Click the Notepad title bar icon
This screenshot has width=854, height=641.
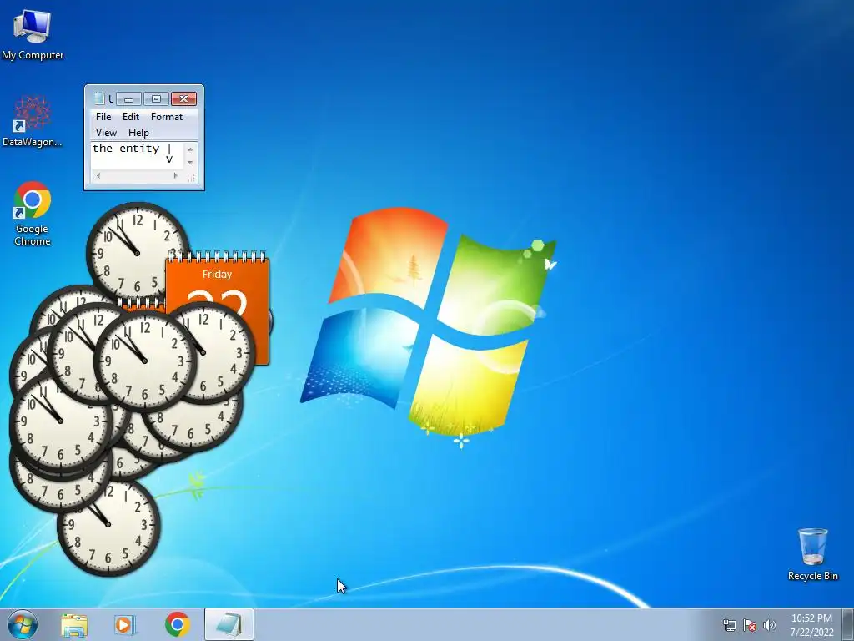[x=99, y=98]
